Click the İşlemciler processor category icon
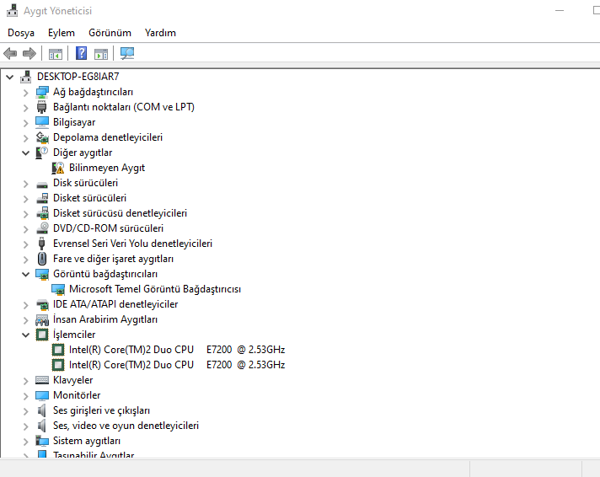The height and width of the screenshot is (477, 600). [x=42, y=335]
